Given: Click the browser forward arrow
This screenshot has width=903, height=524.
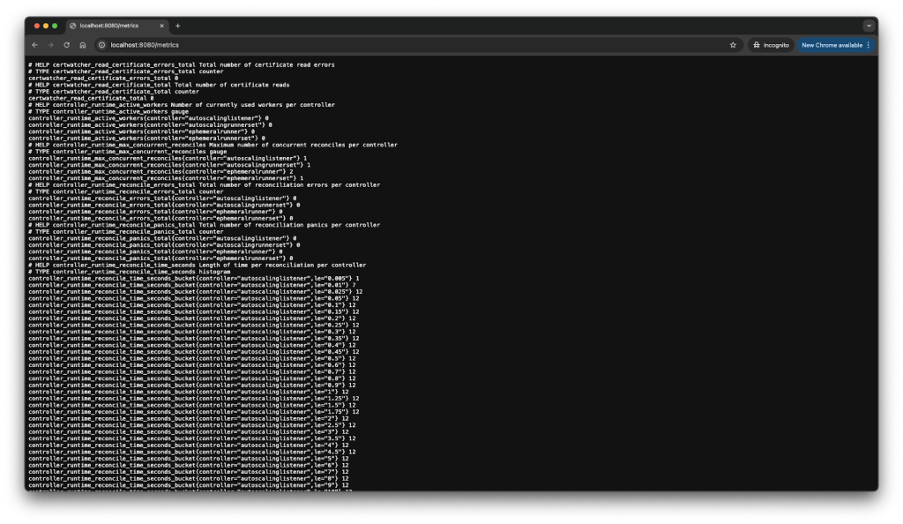Looking at the screenshot, I should (50, 45).
